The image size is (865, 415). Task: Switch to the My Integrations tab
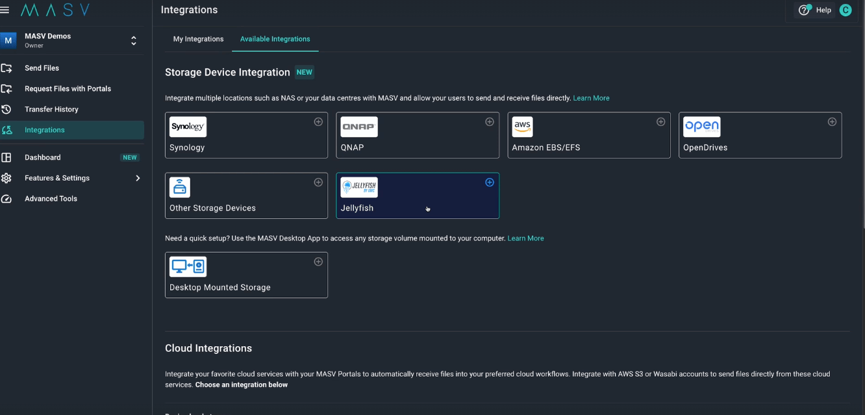pyautogui.click(x=198, y=39)
